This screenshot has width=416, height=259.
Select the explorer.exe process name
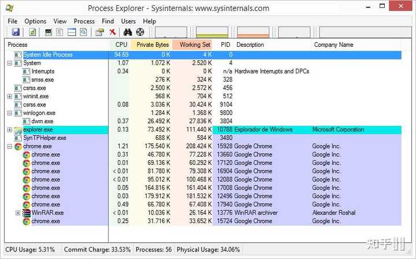point(38,129)
